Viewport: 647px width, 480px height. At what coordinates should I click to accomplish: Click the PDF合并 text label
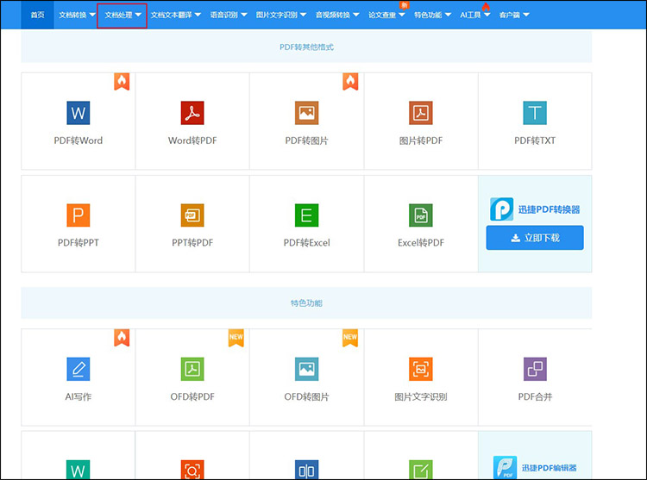pos(535,396)
